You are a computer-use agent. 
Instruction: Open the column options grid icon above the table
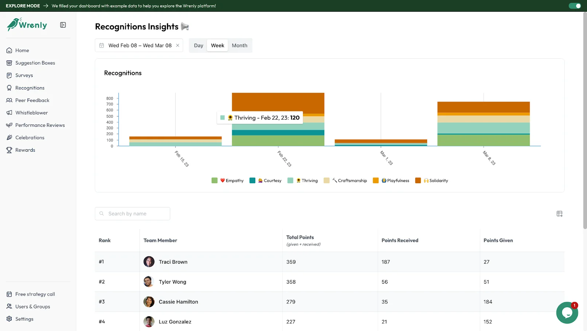tap(559, 213)
